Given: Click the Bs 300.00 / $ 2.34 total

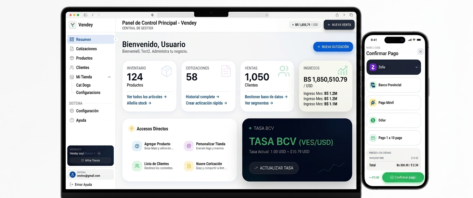Looking at the screenshot, I should click(x=407, y=165).
